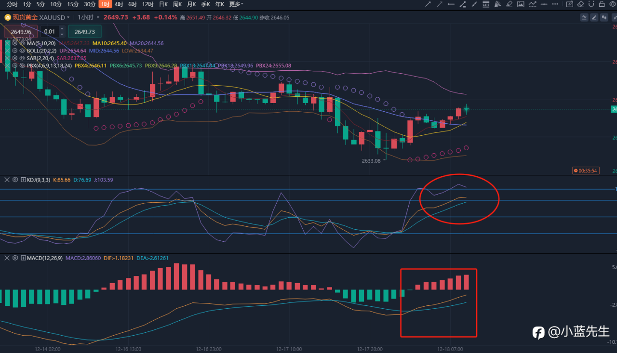617x353 pixels.
Task: Hide the BOLL(20,2,2) bands
Action: pos(22,50)
